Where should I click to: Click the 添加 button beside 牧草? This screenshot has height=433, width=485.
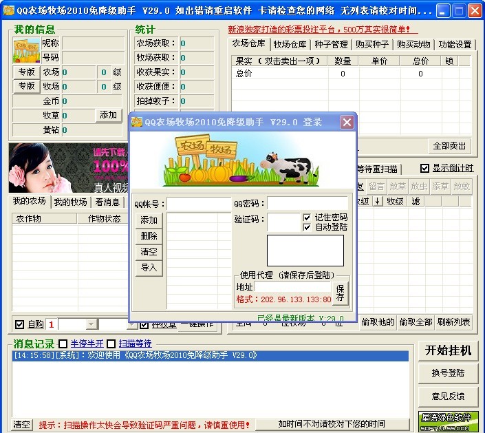pyautogui.click(x=108, y=115)
